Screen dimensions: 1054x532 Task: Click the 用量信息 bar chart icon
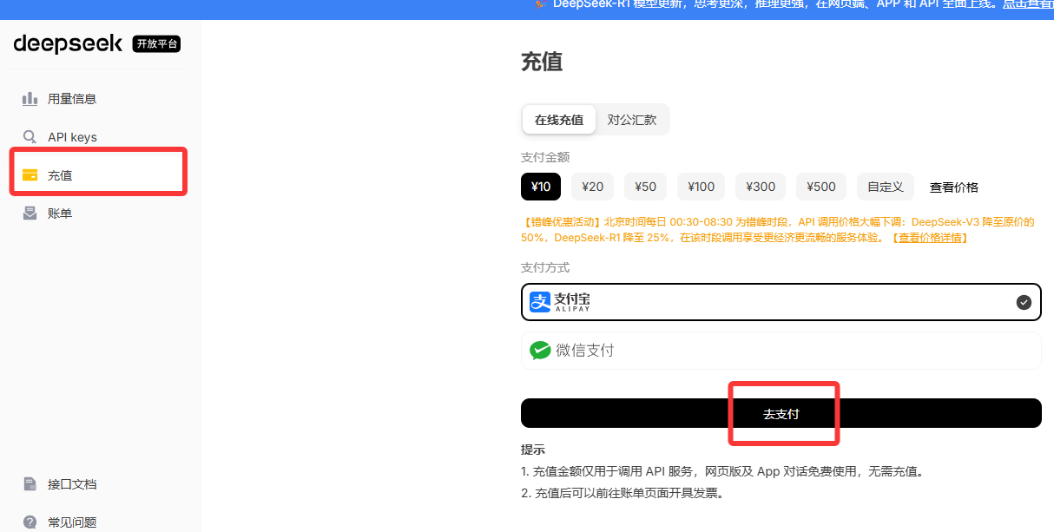tap(30, 98)
